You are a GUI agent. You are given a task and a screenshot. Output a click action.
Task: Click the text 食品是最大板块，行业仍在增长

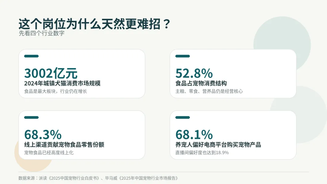55,91
